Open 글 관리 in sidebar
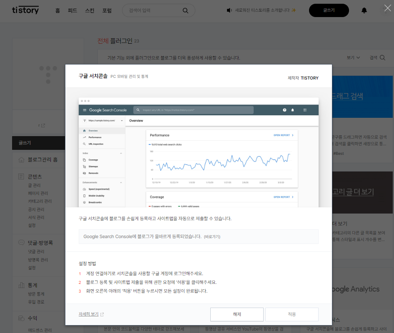The image size is (394, 333). coord(34,185)
